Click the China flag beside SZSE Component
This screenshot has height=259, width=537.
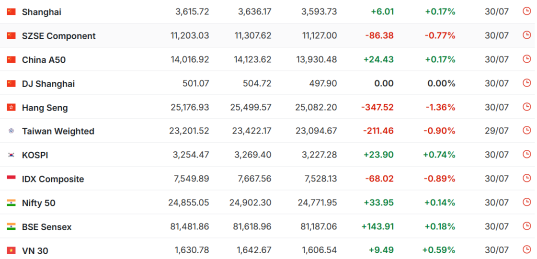pyautogui.click(x=11, y=35)
